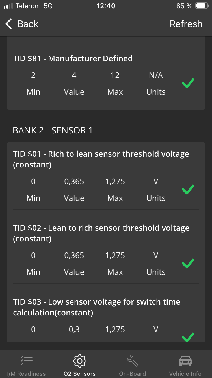This screenshot has height=378, width=212.
Task: Open the Vehicle Info car icon
Action: pyautogui.click(x=185, y=360)
